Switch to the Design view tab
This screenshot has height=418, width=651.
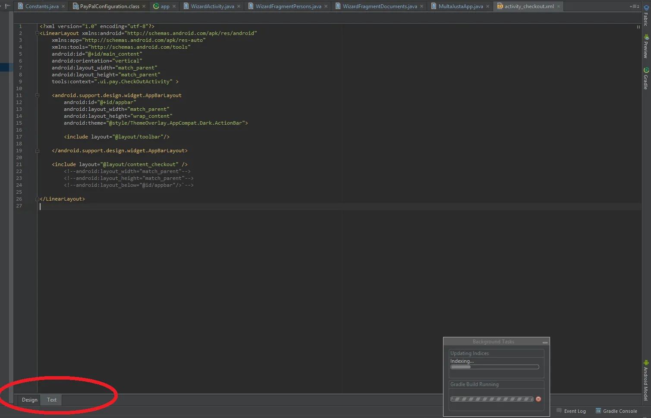[x=29, y=400]
